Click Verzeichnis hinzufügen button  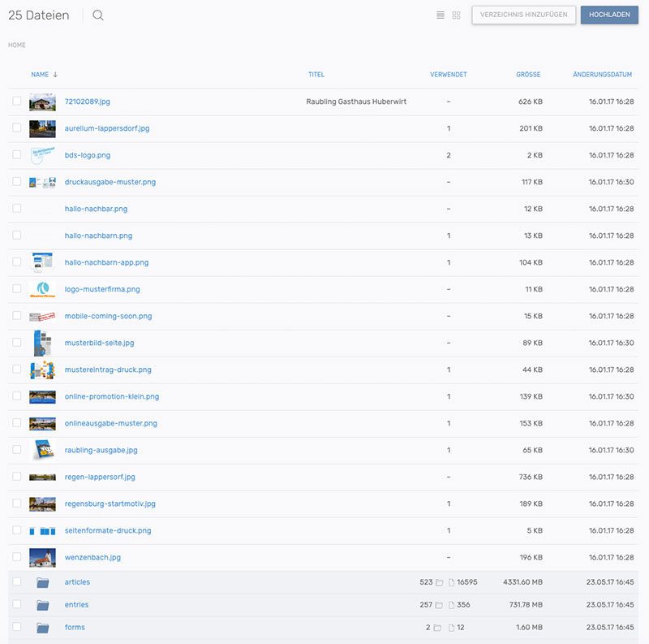tap(524, 15)
